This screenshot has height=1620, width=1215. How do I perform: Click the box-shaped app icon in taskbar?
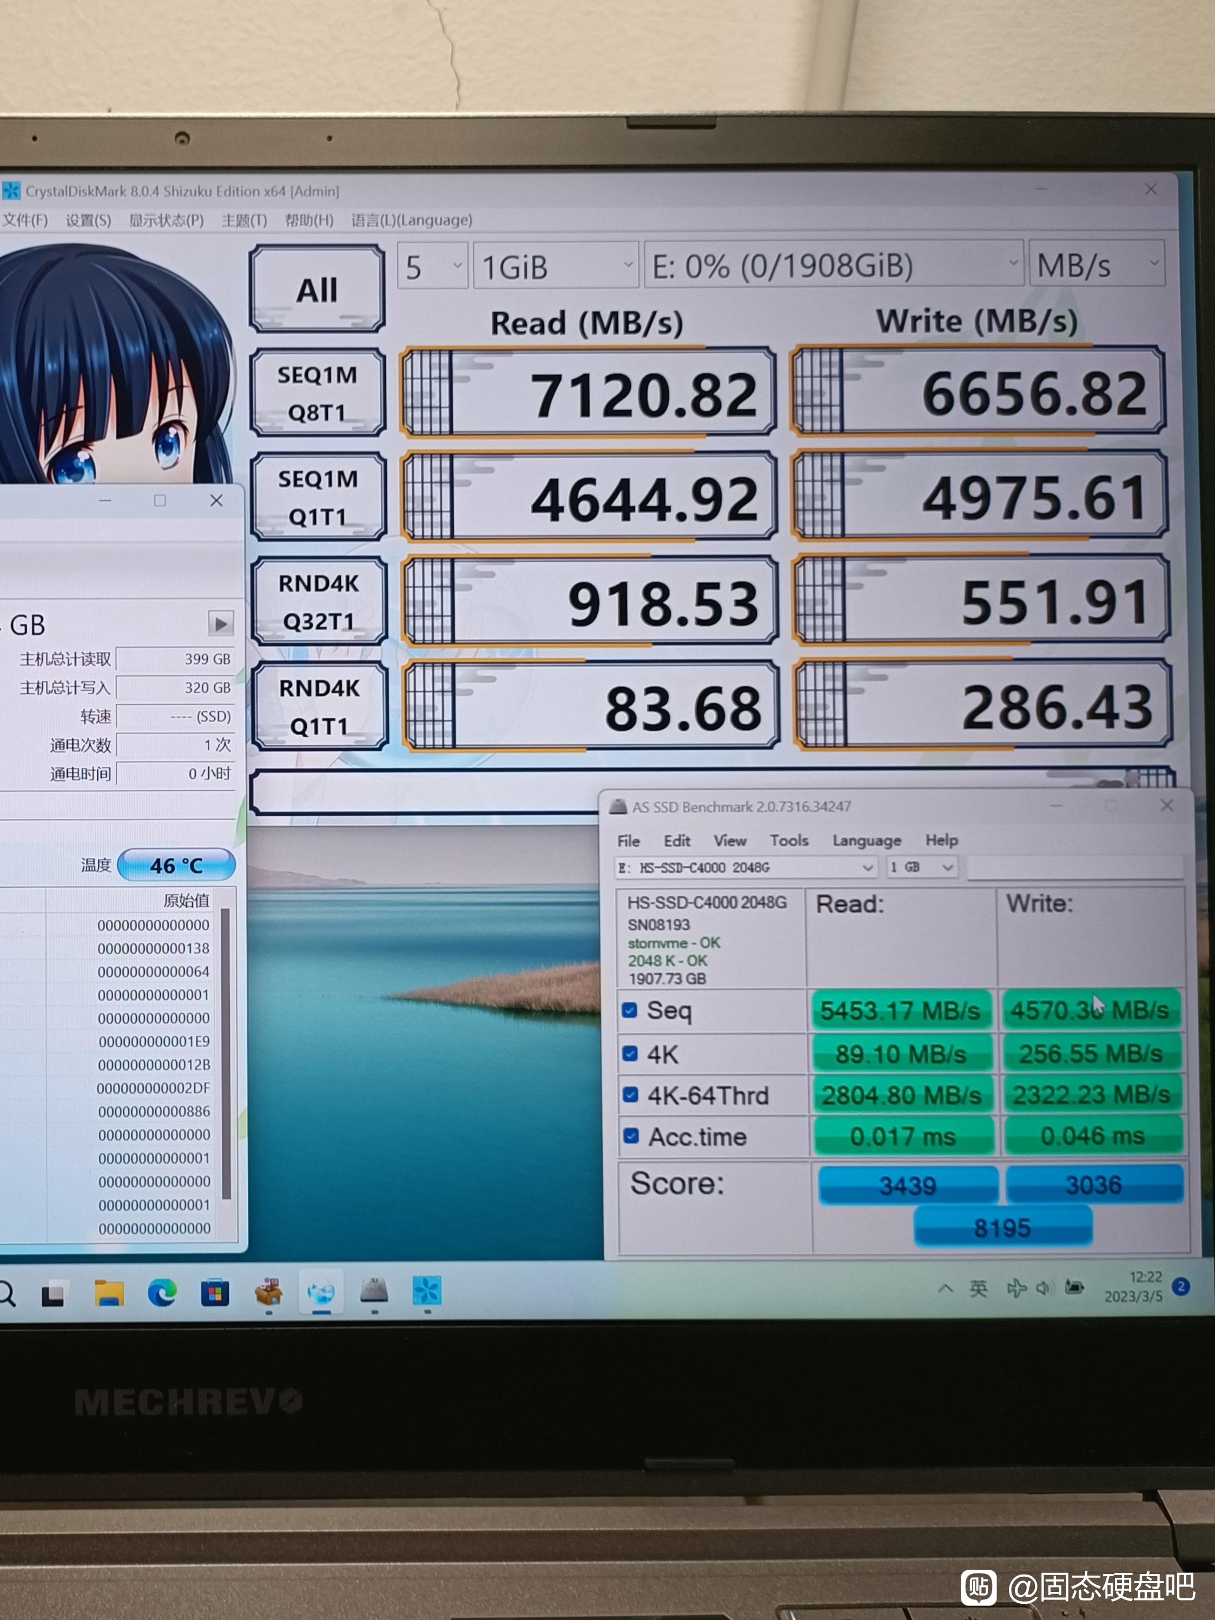click(268, 1293)
